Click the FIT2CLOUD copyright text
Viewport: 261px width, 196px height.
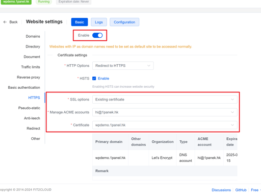[x=25, y=190]
